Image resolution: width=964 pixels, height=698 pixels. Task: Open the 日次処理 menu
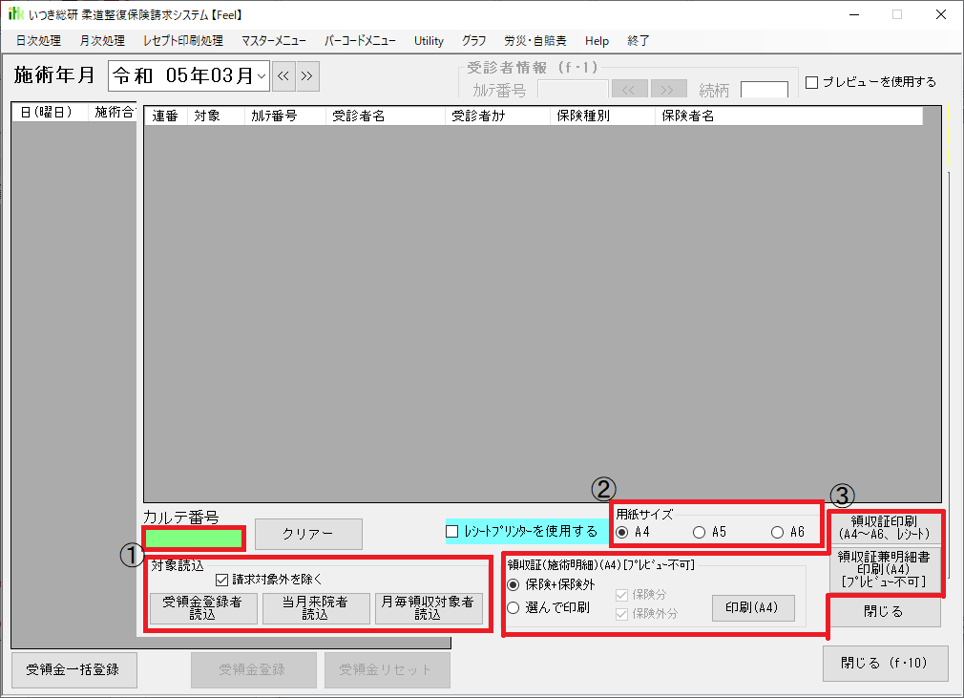coord(38,41)
